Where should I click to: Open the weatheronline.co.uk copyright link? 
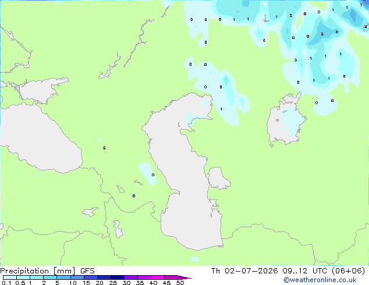coord(320,280)
